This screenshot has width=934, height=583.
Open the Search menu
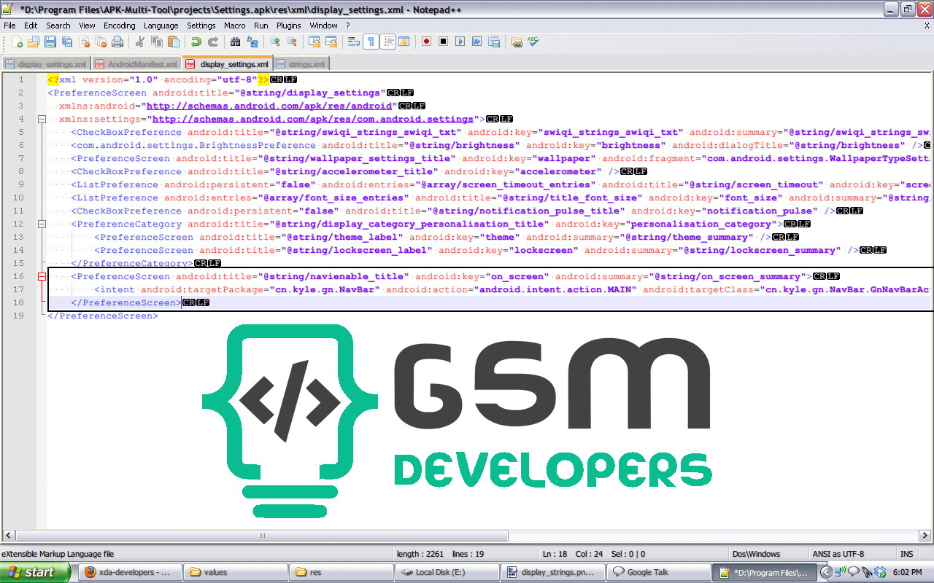tap(58, 26)
